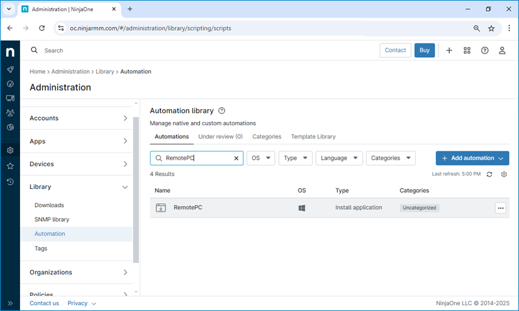519x311 pixels.
Task: Open the Devices monitor icon in sidebar
Action: point(10,98)
